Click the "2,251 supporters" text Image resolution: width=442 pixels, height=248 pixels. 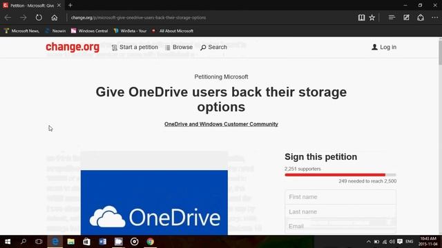302,169
